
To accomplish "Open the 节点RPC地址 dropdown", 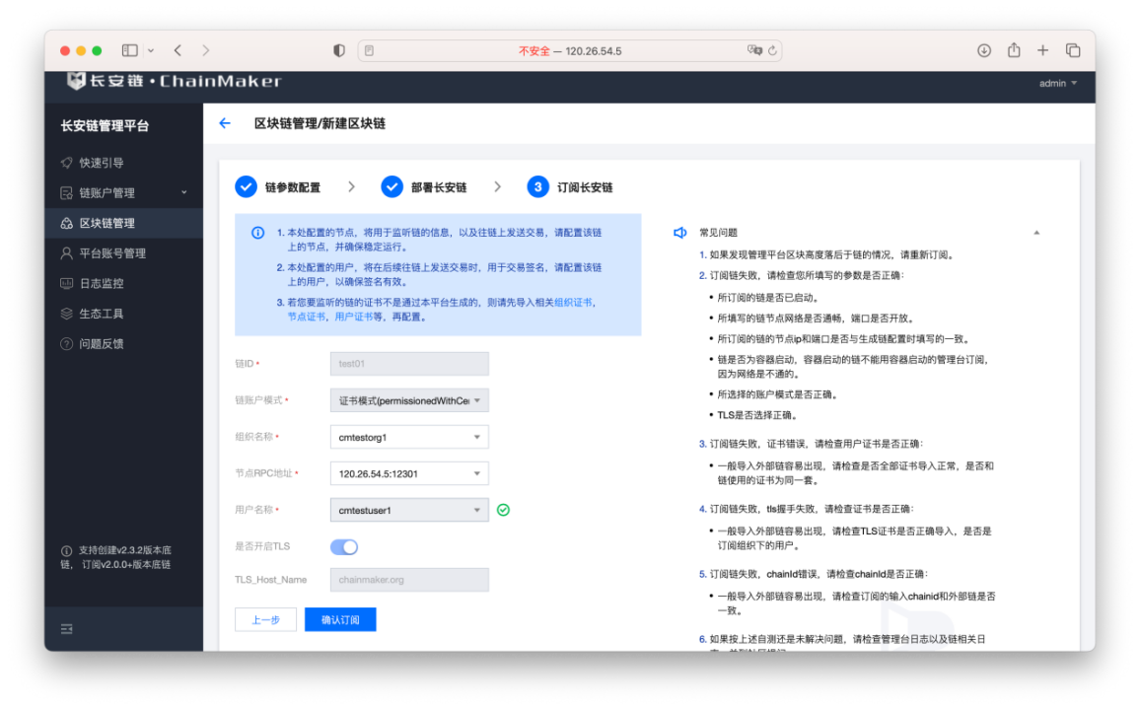I will tap(409, 473).
